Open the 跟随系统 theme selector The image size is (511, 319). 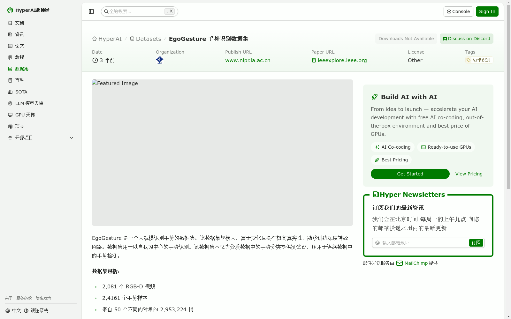point(36,311)
